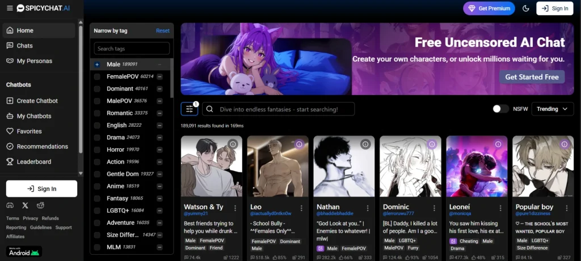Open the Nathan character thumbnail
This screenshot has width=581, height=261.
(344, 166)
